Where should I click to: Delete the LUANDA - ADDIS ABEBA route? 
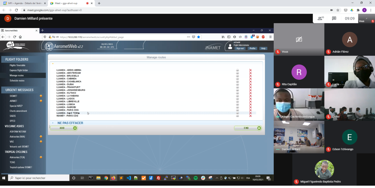(x=250, y=70)
